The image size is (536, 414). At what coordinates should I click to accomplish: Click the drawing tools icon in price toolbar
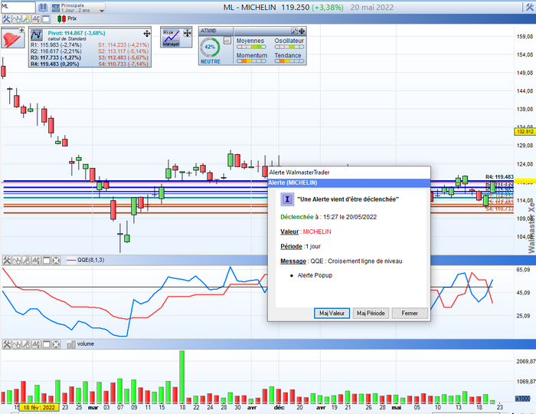click(x=26, y=19)
